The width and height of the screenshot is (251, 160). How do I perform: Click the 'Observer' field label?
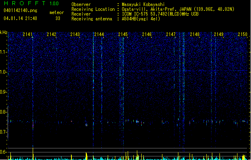click(x=81, y=4)
